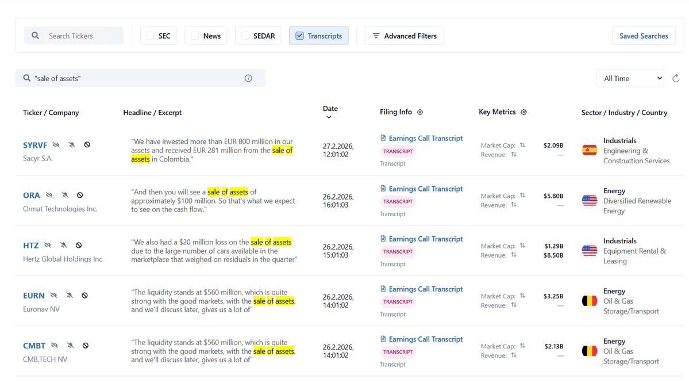Screen dimensions: 689x383
Task: Click Engineering & Construction Services industry text
Action: (x=636, y=156)
